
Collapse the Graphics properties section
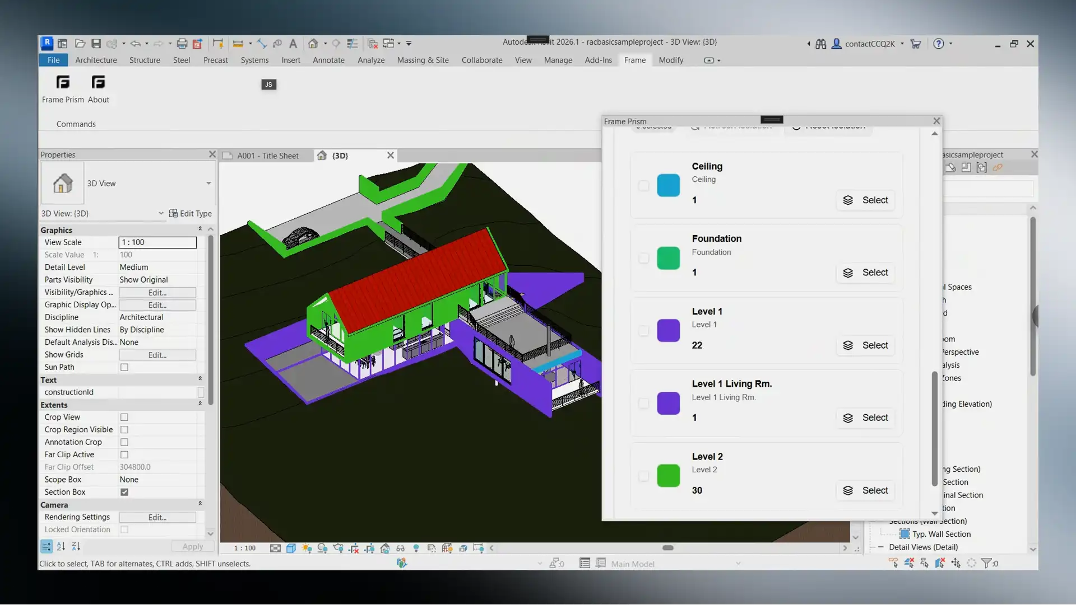200,229
